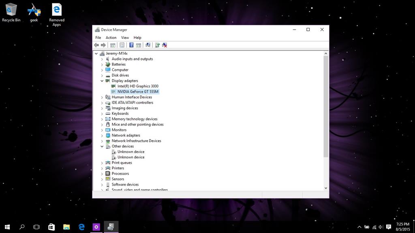Launch Microsoft Edge from the taskbar
This screenshot has width=415, height=233.
click(81, 227)
